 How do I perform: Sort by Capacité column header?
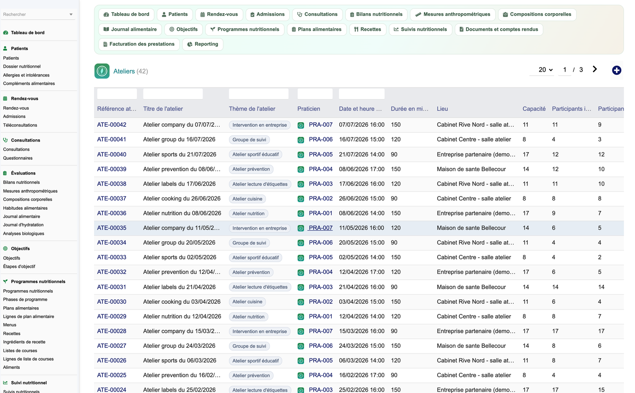tap(534, 109)
